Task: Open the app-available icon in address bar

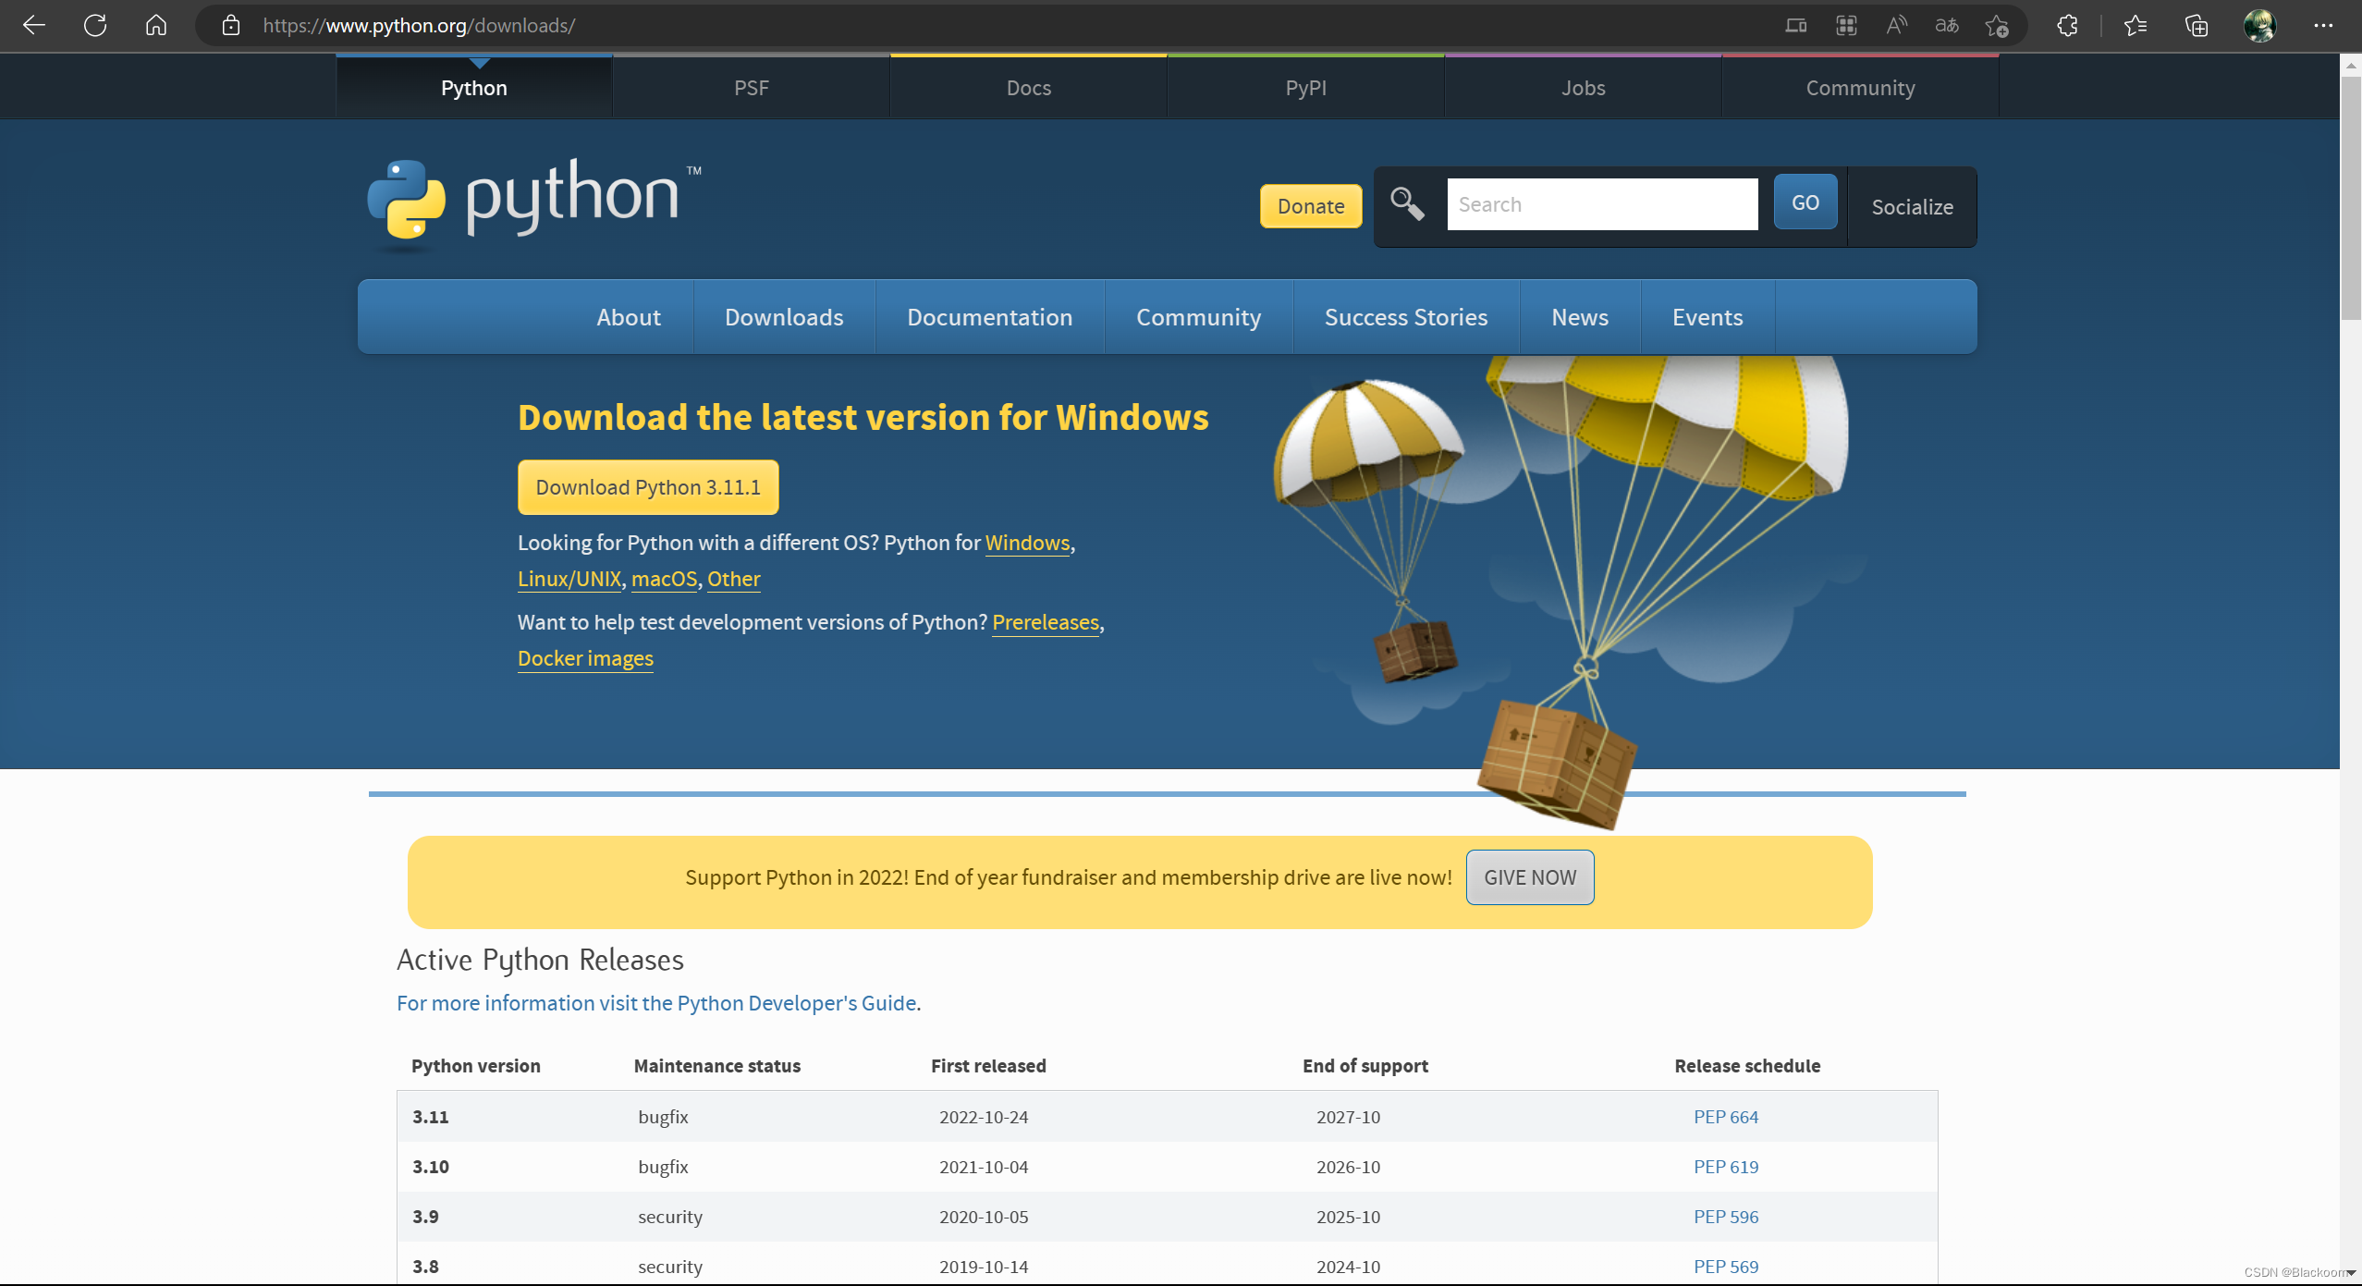Action: (1795, 25)
